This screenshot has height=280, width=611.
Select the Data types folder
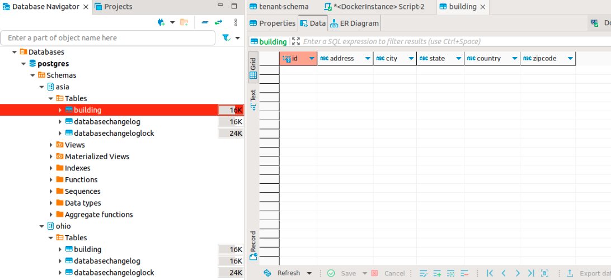(x=83, y=203)
